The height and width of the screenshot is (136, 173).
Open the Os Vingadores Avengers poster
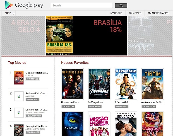[99, 84]
